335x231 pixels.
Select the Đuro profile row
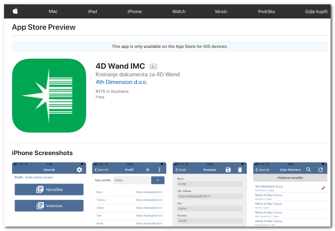130,192
